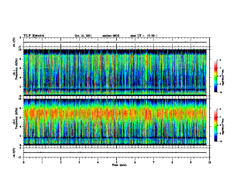
Task: Click time axis tick label "7"
Action: 154,162
